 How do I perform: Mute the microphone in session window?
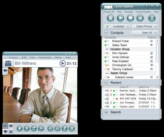click(65, 129)
